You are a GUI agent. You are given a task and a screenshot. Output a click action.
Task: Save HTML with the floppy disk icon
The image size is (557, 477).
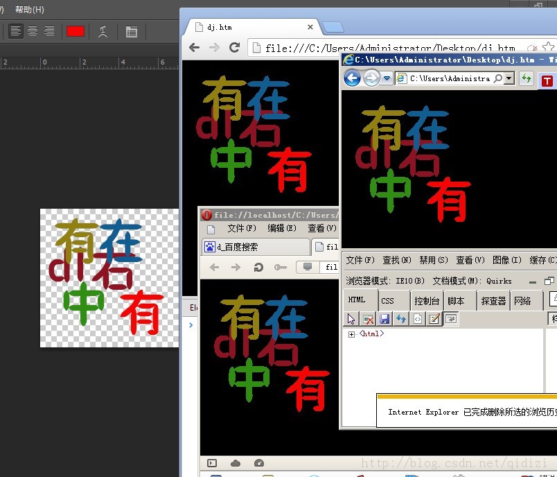tap(384, 319)
